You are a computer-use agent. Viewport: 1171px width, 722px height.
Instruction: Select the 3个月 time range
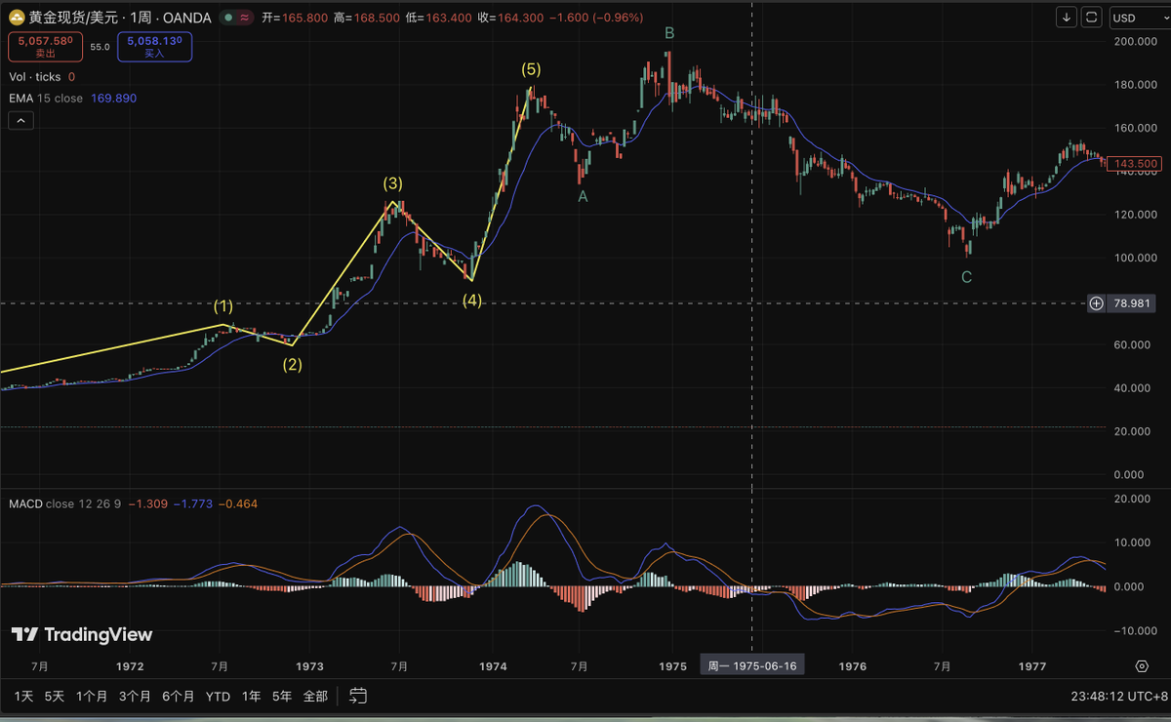135,697
